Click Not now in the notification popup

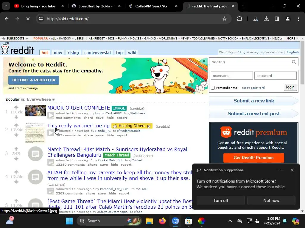[271, 200]
